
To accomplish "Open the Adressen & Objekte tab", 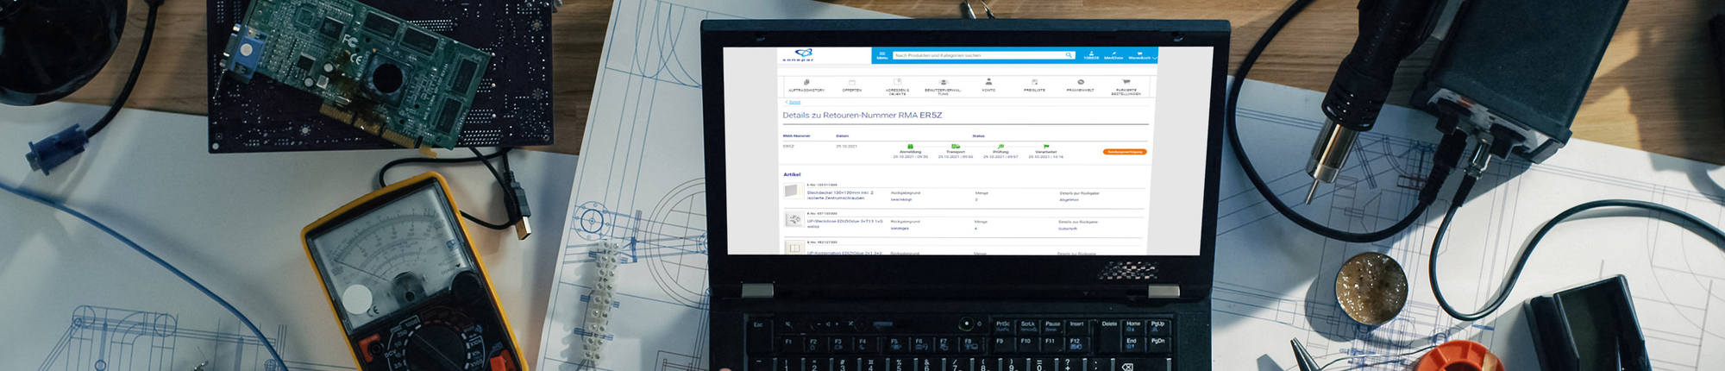I will tap(897, 86).
